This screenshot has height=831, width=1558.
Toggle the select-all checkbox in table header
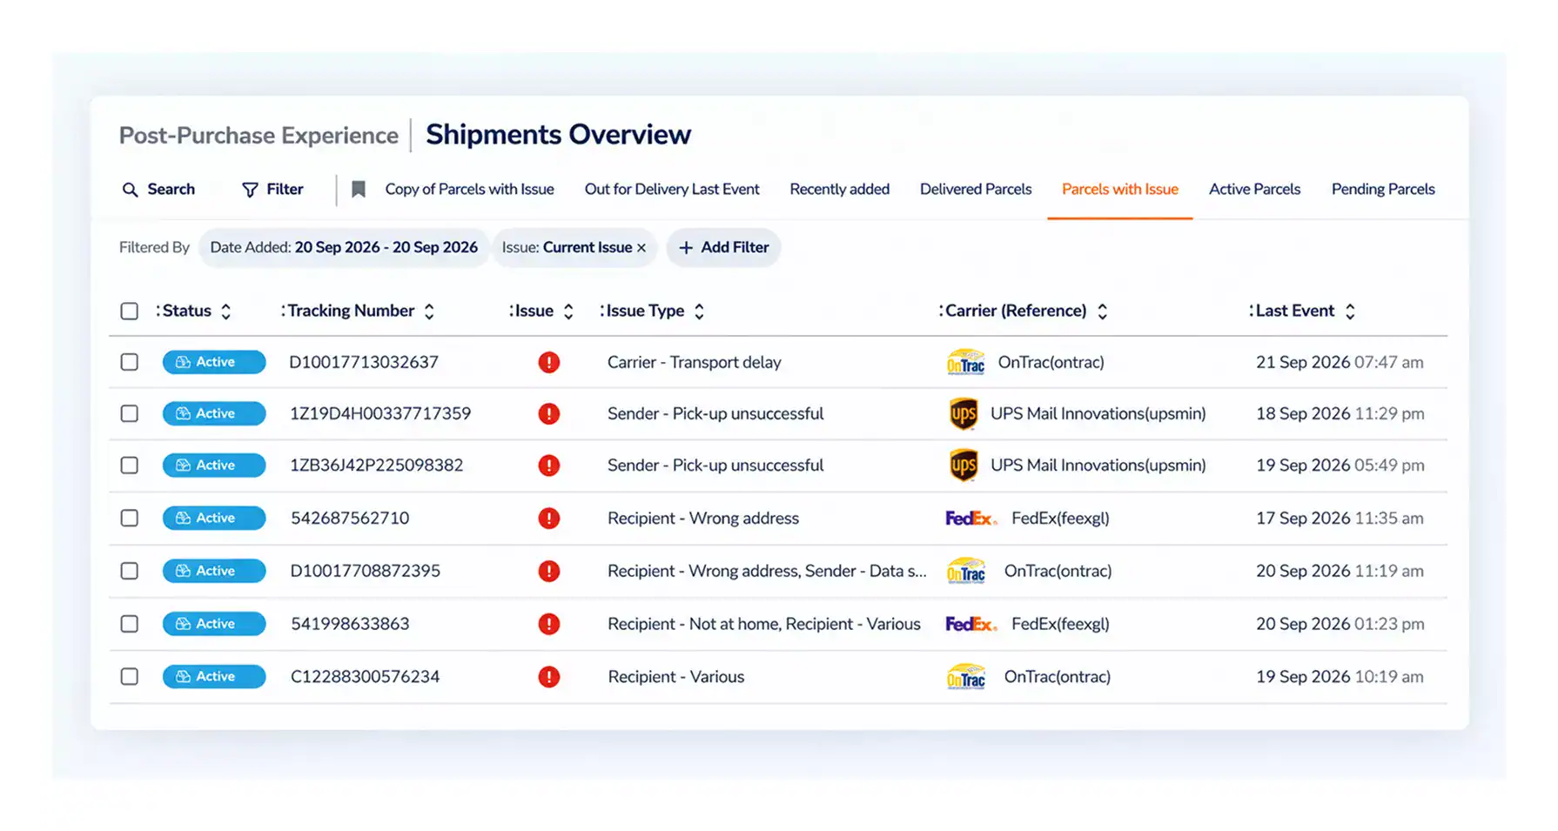(x=129, y=311)
